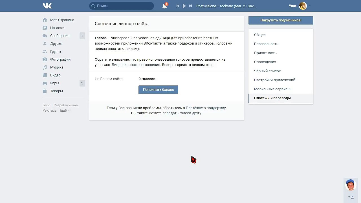Open Группы label in sidebar
The image size is (361, 203).
pyautogui.click(x=56, y=52)
